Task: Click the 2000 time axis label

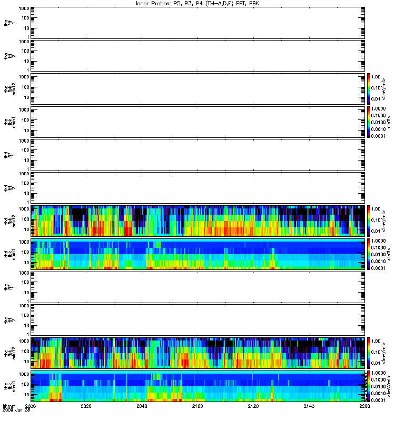Action: click(31, 406)
